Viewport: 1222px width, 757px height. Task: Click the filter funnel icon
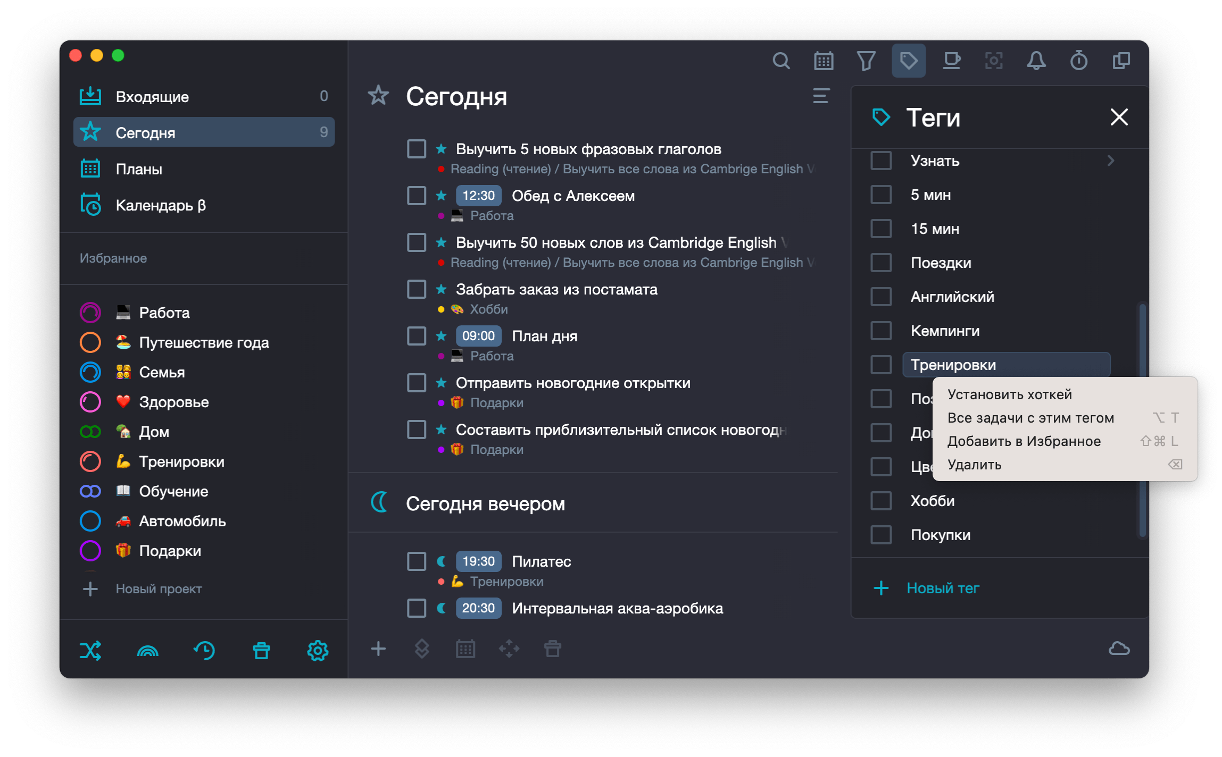click(866, 61)
